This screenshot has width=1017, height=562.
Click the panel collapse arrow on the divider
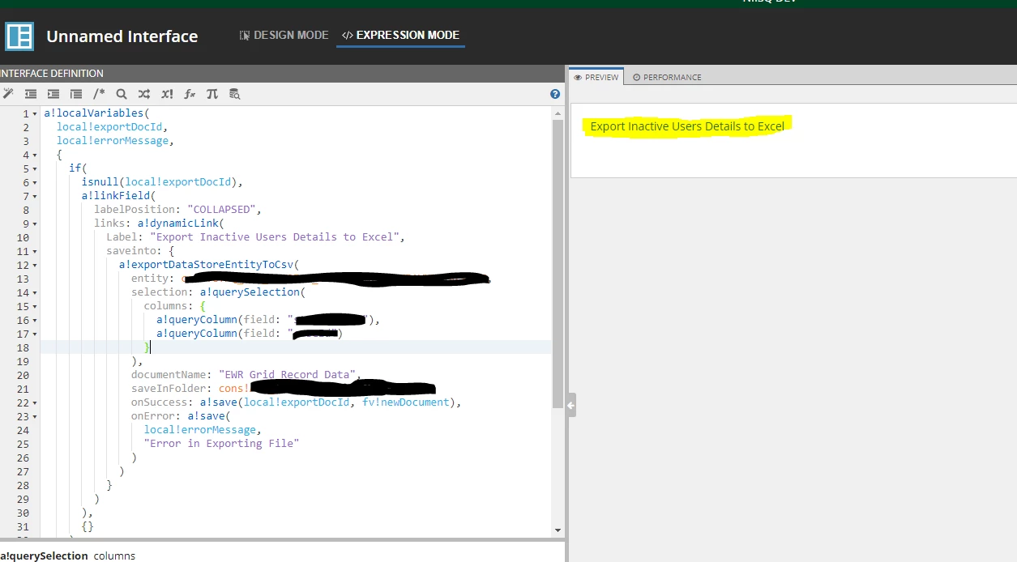[571, 405]
